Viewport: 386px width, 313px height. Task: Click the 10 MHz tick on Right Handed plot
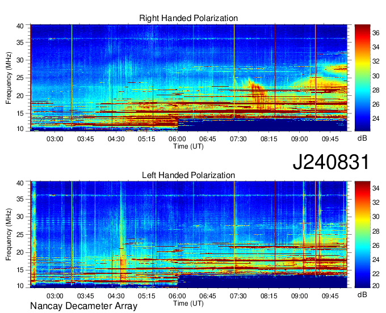[x=20, y=129]
